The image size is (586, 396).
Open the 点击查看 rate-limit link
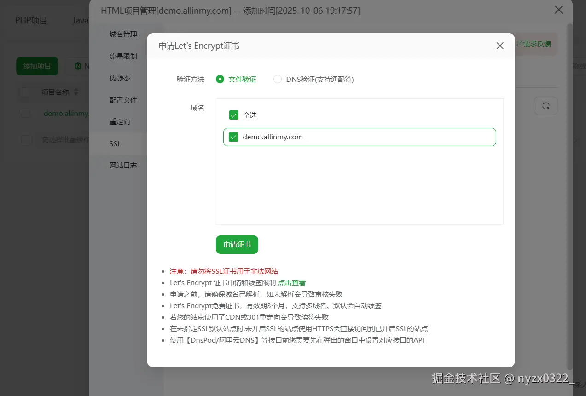[291, 282]
